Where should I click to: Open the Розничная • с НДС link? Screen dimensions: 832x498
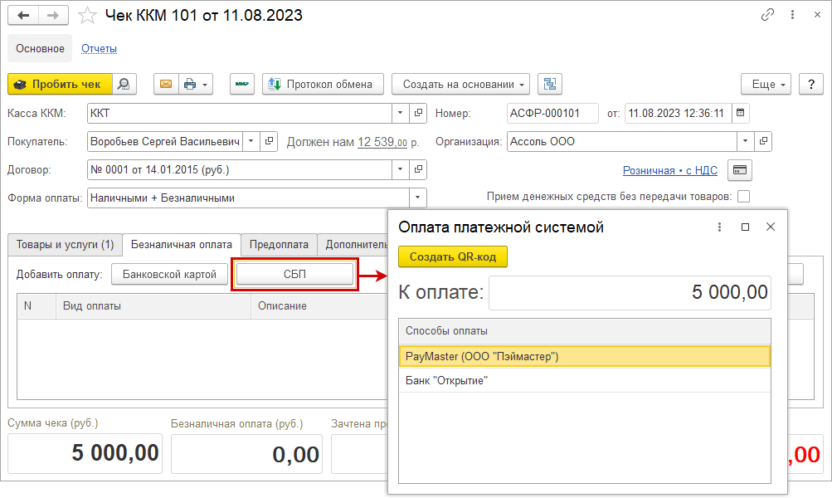(x=669, y=170)
